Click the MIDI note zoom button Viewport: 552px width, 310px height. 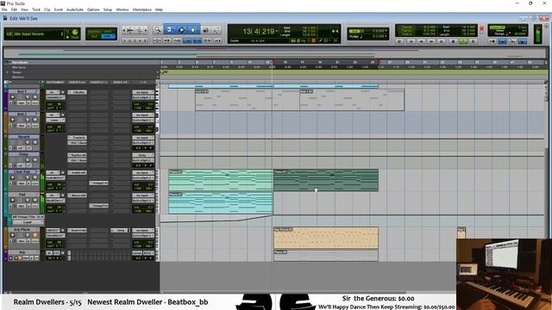pos(139,30)
